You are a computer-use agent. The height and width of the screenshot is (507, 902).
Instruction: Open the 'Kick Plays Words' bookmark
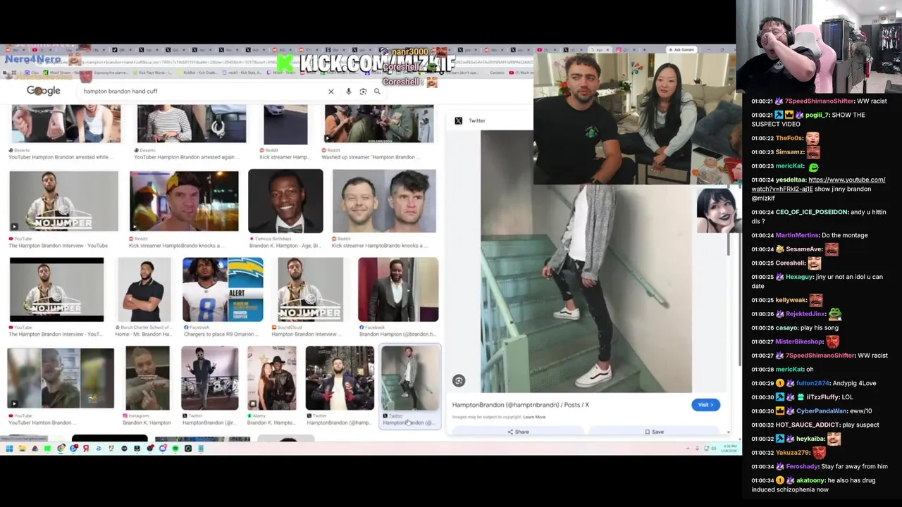(153, 73)
